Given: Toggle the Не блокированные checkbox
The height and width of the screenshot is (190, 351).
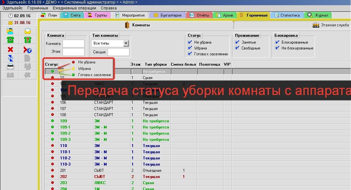Looking at the screenshot, I should click(277, 48).
